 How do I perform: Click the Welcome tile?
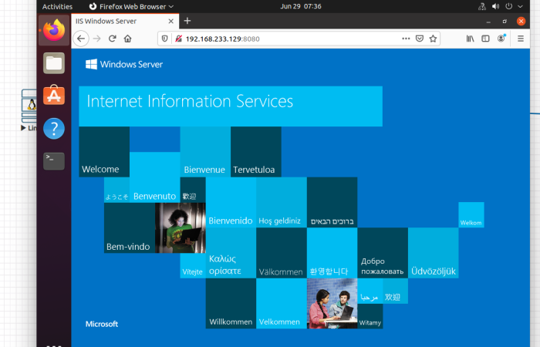coord(104,152)
